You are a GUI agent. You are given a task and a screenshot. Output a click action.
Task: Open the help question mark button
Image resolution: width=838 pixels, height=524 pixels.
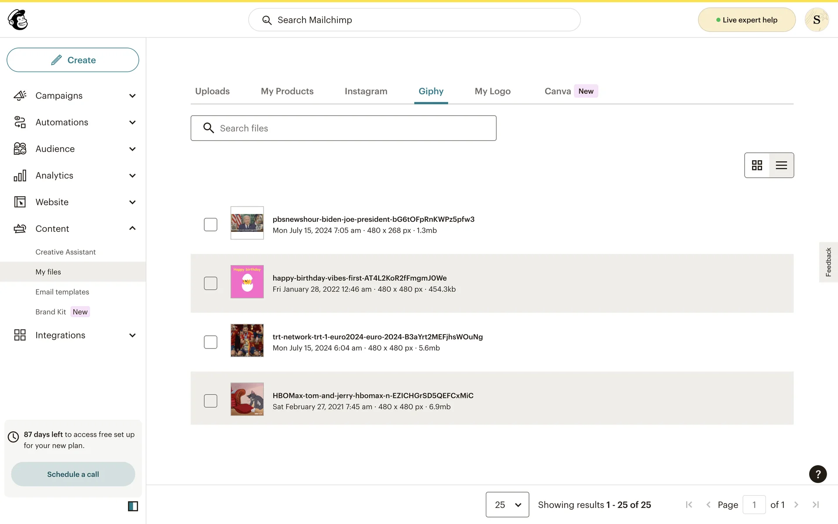[x=817, y=474]
